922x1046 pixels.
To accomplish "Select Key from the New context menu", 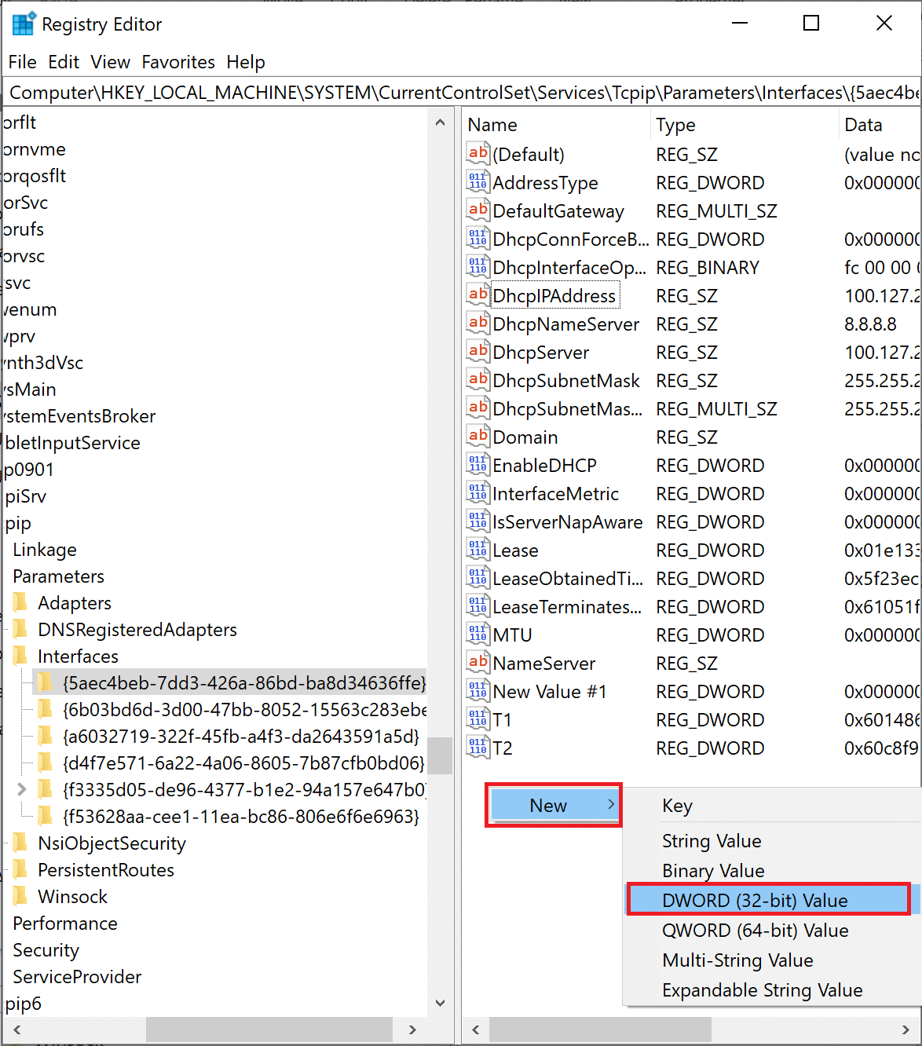I will click(x=677, y=805).
